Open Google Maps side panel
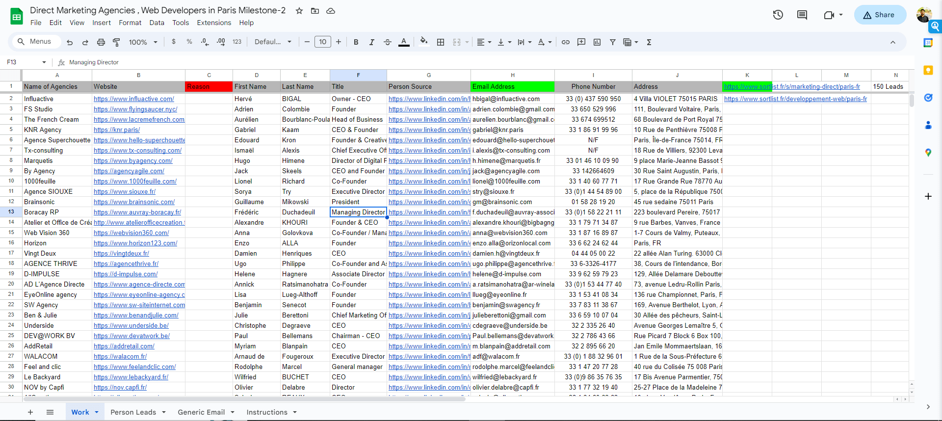 [928, 153]
